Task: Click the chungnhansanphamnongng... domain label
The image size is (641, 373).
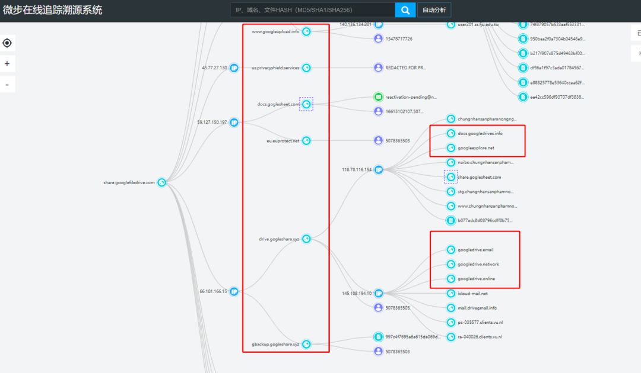Action: [x=487, y=119]
